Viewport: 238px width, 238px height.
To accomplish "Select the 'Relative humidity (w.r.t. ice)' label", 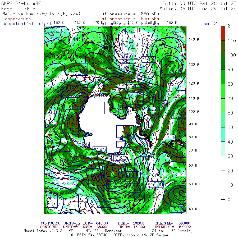I will click(42, 14).
